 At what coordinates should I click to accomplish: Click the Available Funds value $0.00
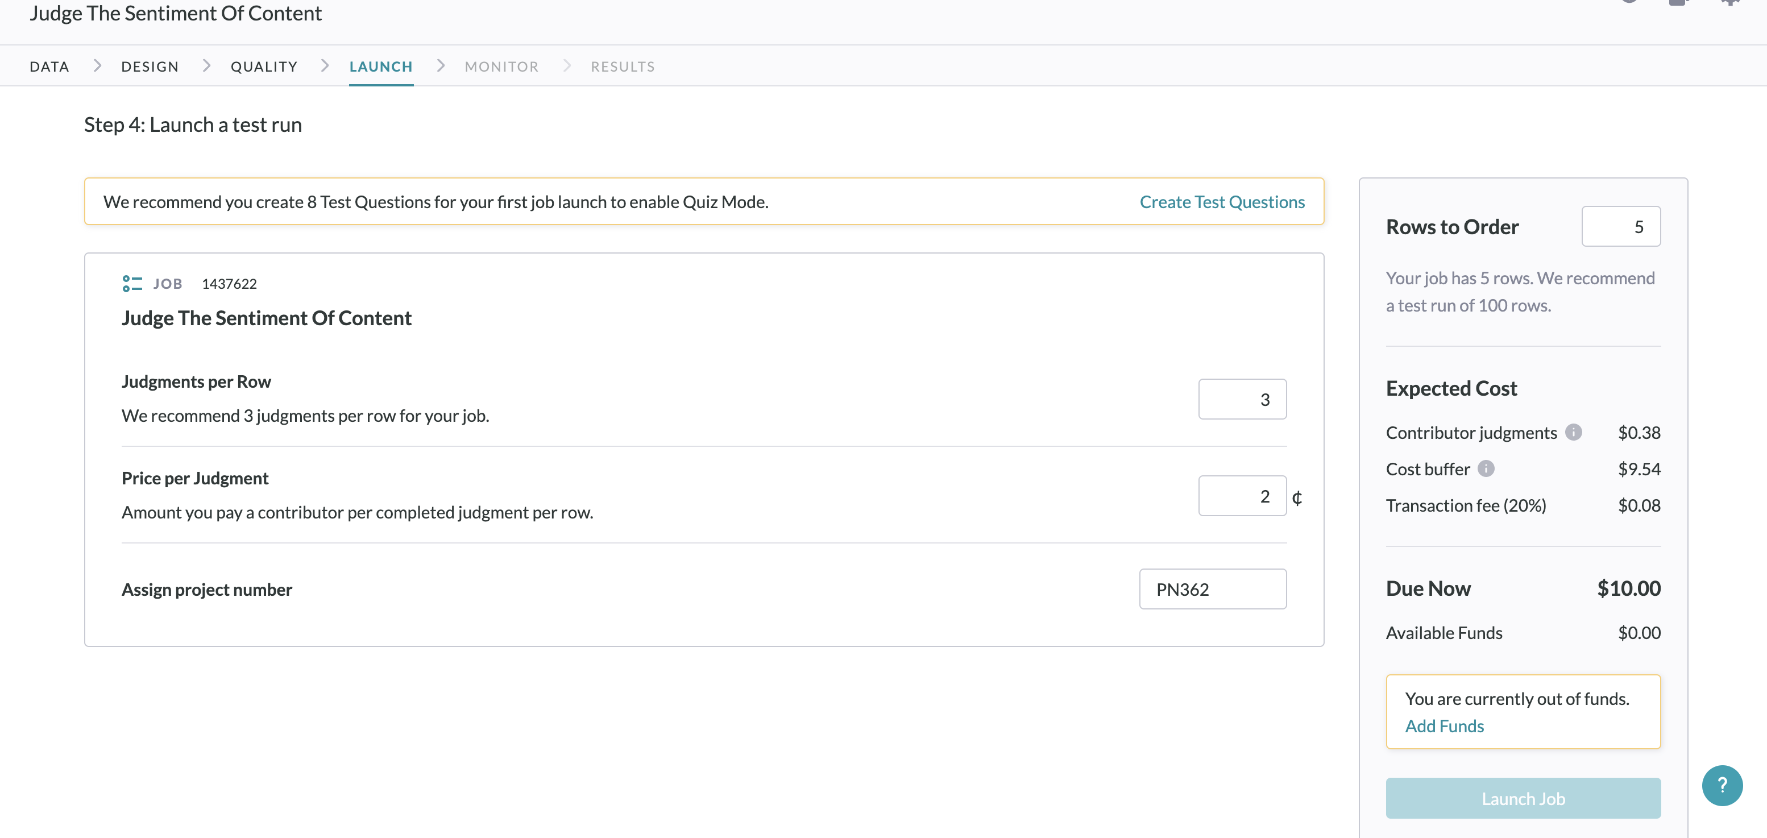pos(1640,632)
